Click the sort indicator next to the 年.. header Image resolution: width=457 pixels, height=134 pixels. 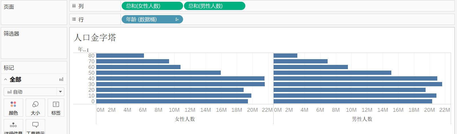(x=88, y=50)
